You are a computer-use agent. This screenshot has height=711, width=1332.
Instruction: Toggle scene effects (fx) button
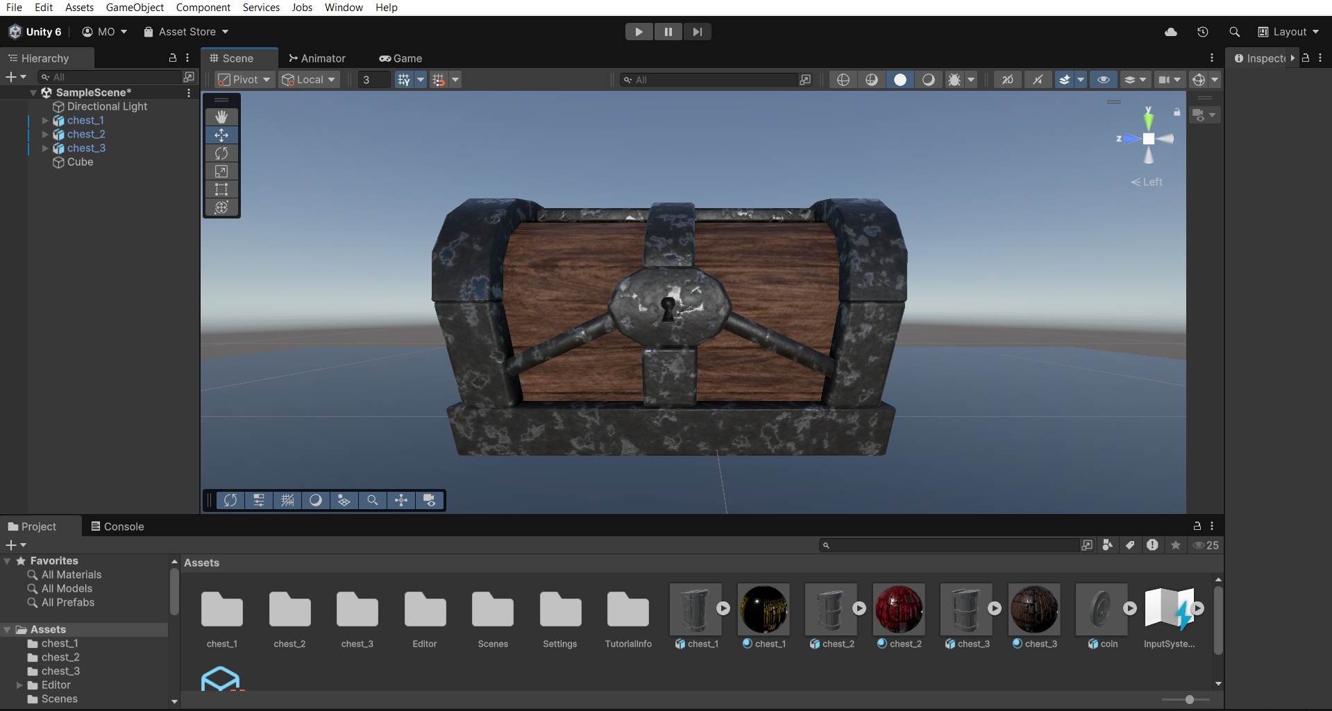[x=1064, y=80]
